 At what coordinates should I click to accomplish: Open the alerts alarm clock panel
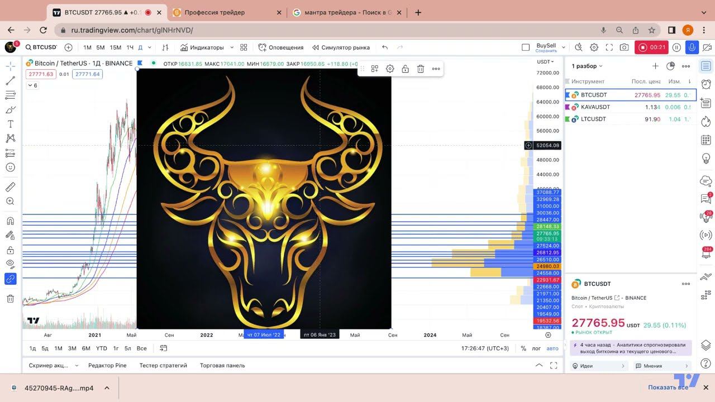tap(706, 84)
